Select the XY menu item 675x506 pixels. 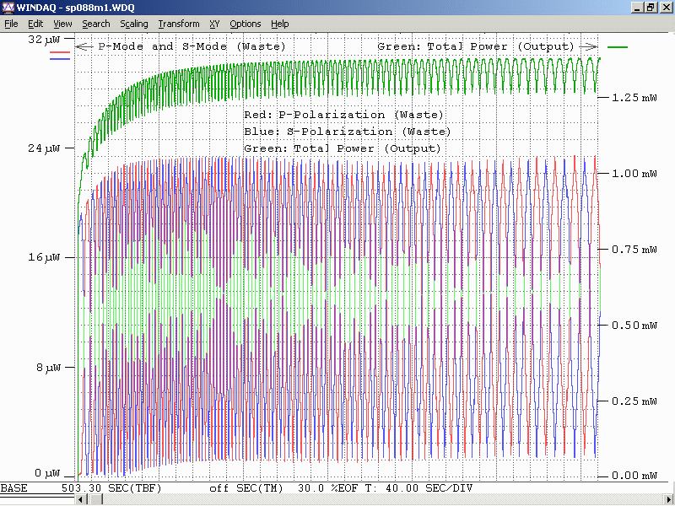click(214, 24)
